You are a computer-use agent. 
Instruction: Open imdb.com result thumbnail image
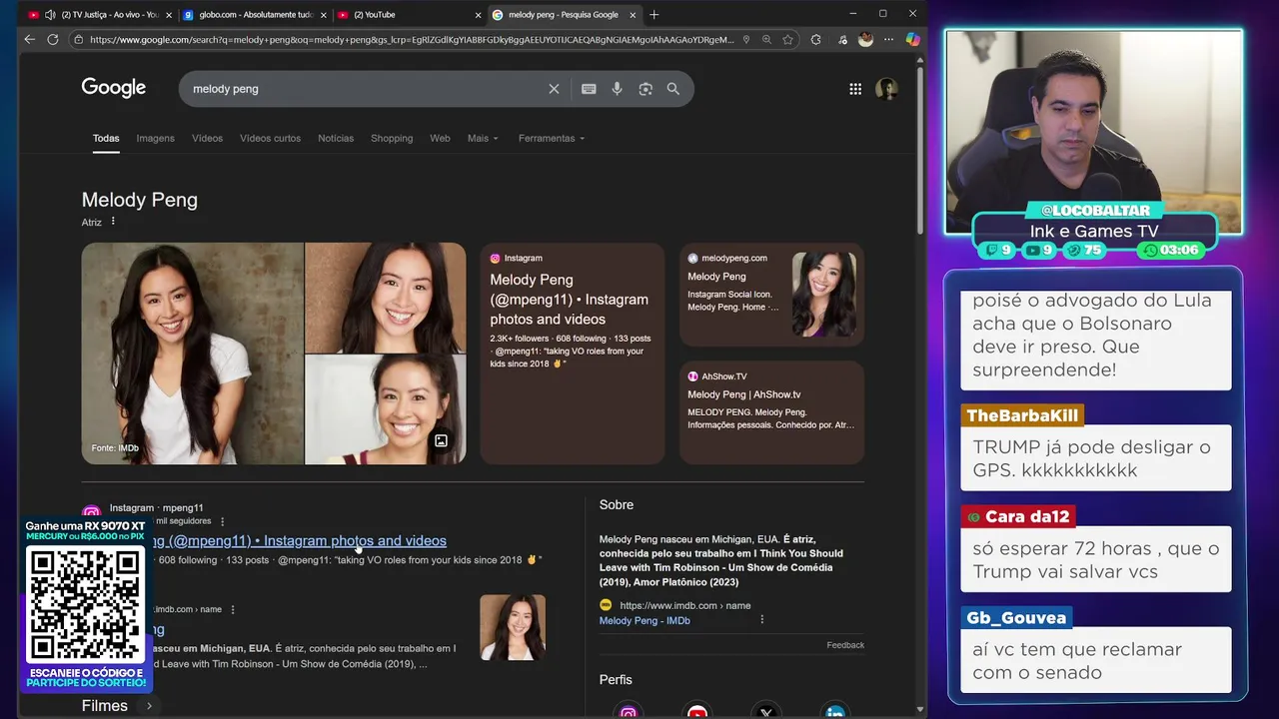click(513, 627)
